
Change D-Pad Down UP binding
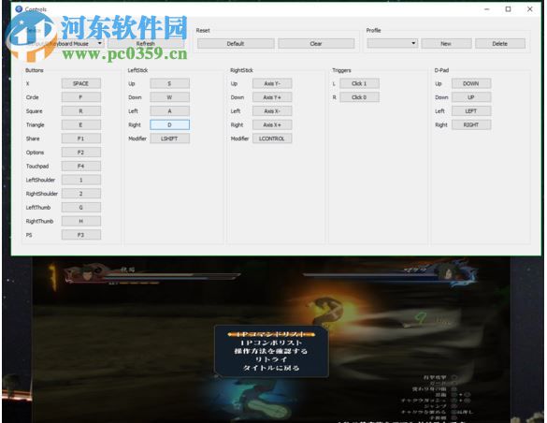tap(471, 97)
